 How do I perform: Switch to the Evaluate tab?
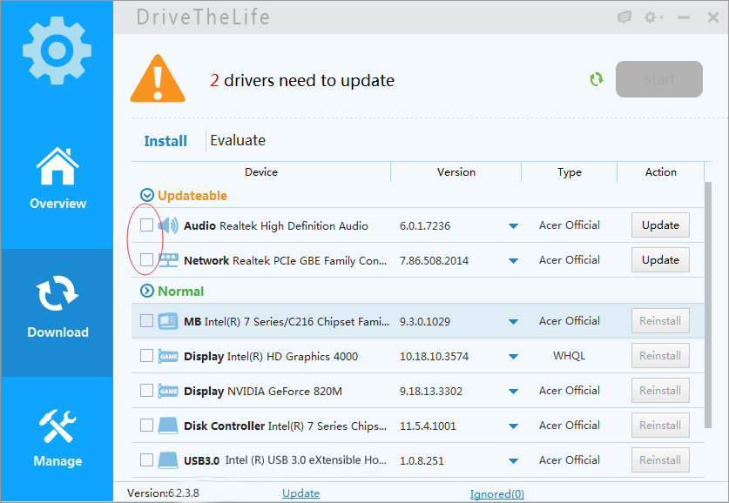tap(238, 140)
